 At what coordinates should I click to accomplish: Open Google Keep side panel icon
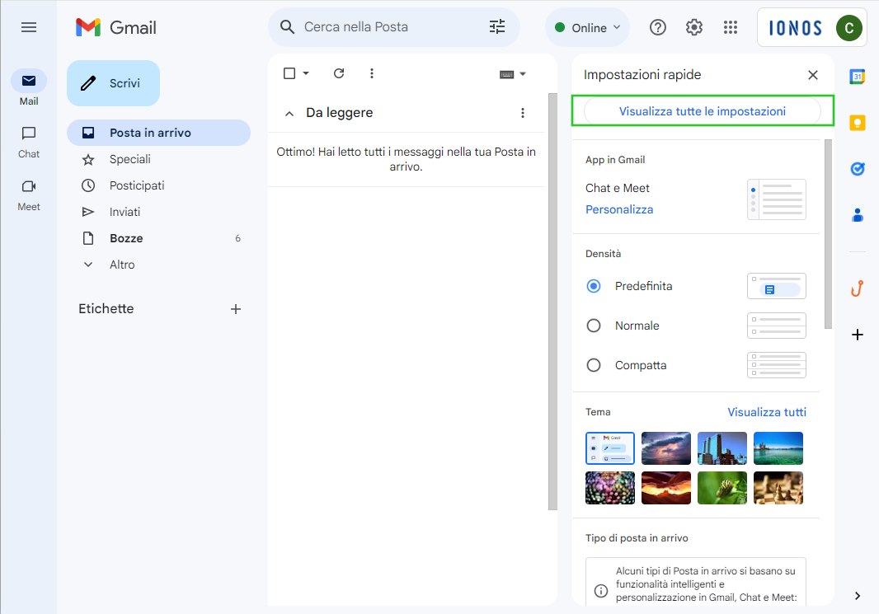click(x=857, y=122)
